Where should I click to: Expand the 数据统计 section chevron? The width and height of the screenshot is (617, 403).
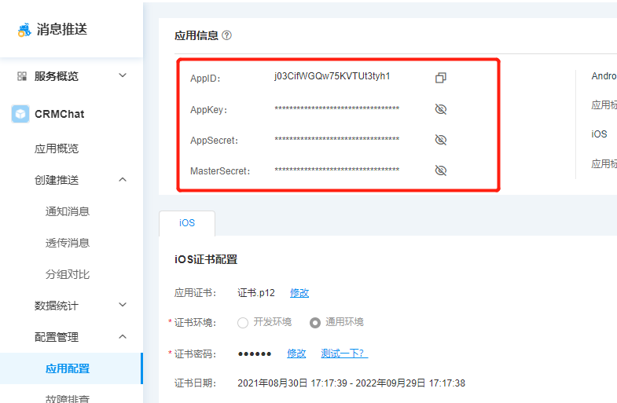point(123,305)
